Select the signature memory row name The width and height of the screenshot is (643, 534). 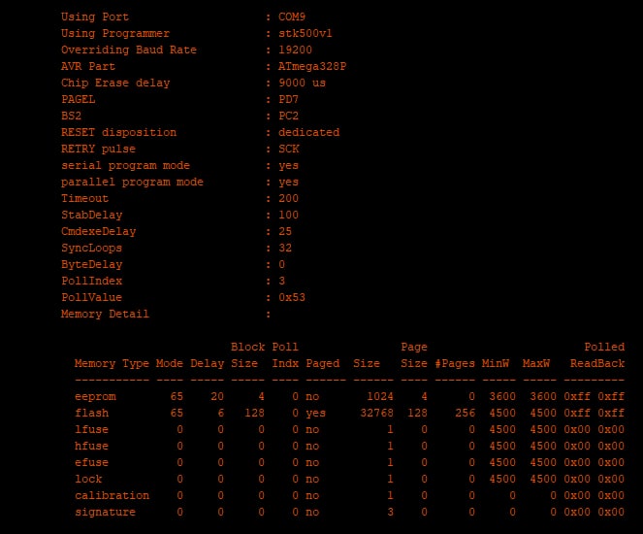pyautogui.click(x=105, y=513)
